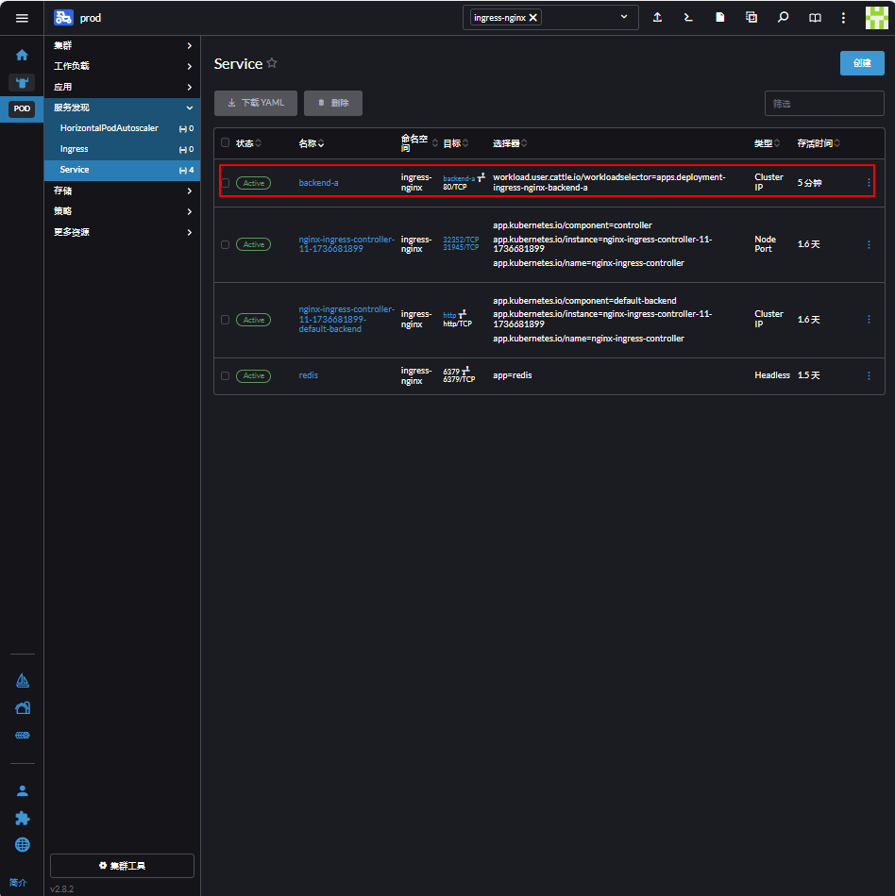Click the resource search magnifier icon
Image resolution: width=895 pixels, height=896 pixels.
783,18
